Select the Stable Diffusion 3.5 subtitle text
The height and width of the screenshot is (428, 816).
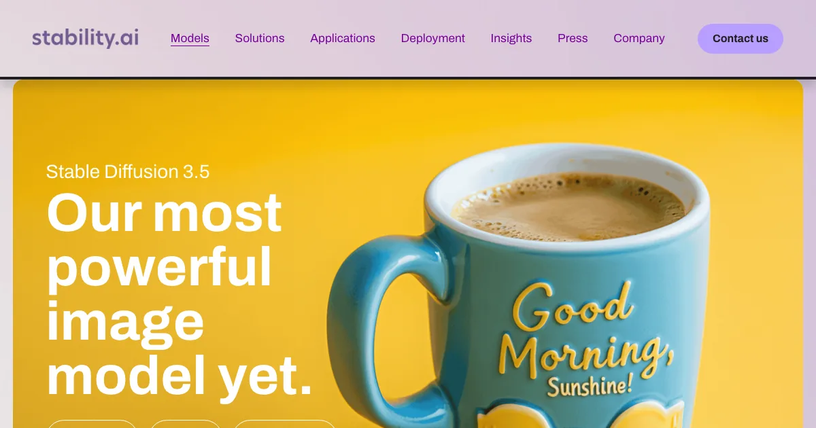128,172
